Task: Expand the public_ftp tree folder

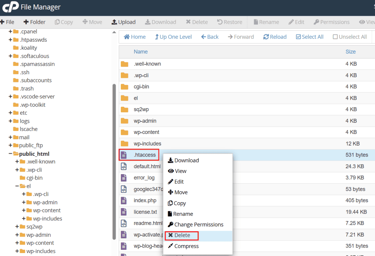Action: coord(10,145)
